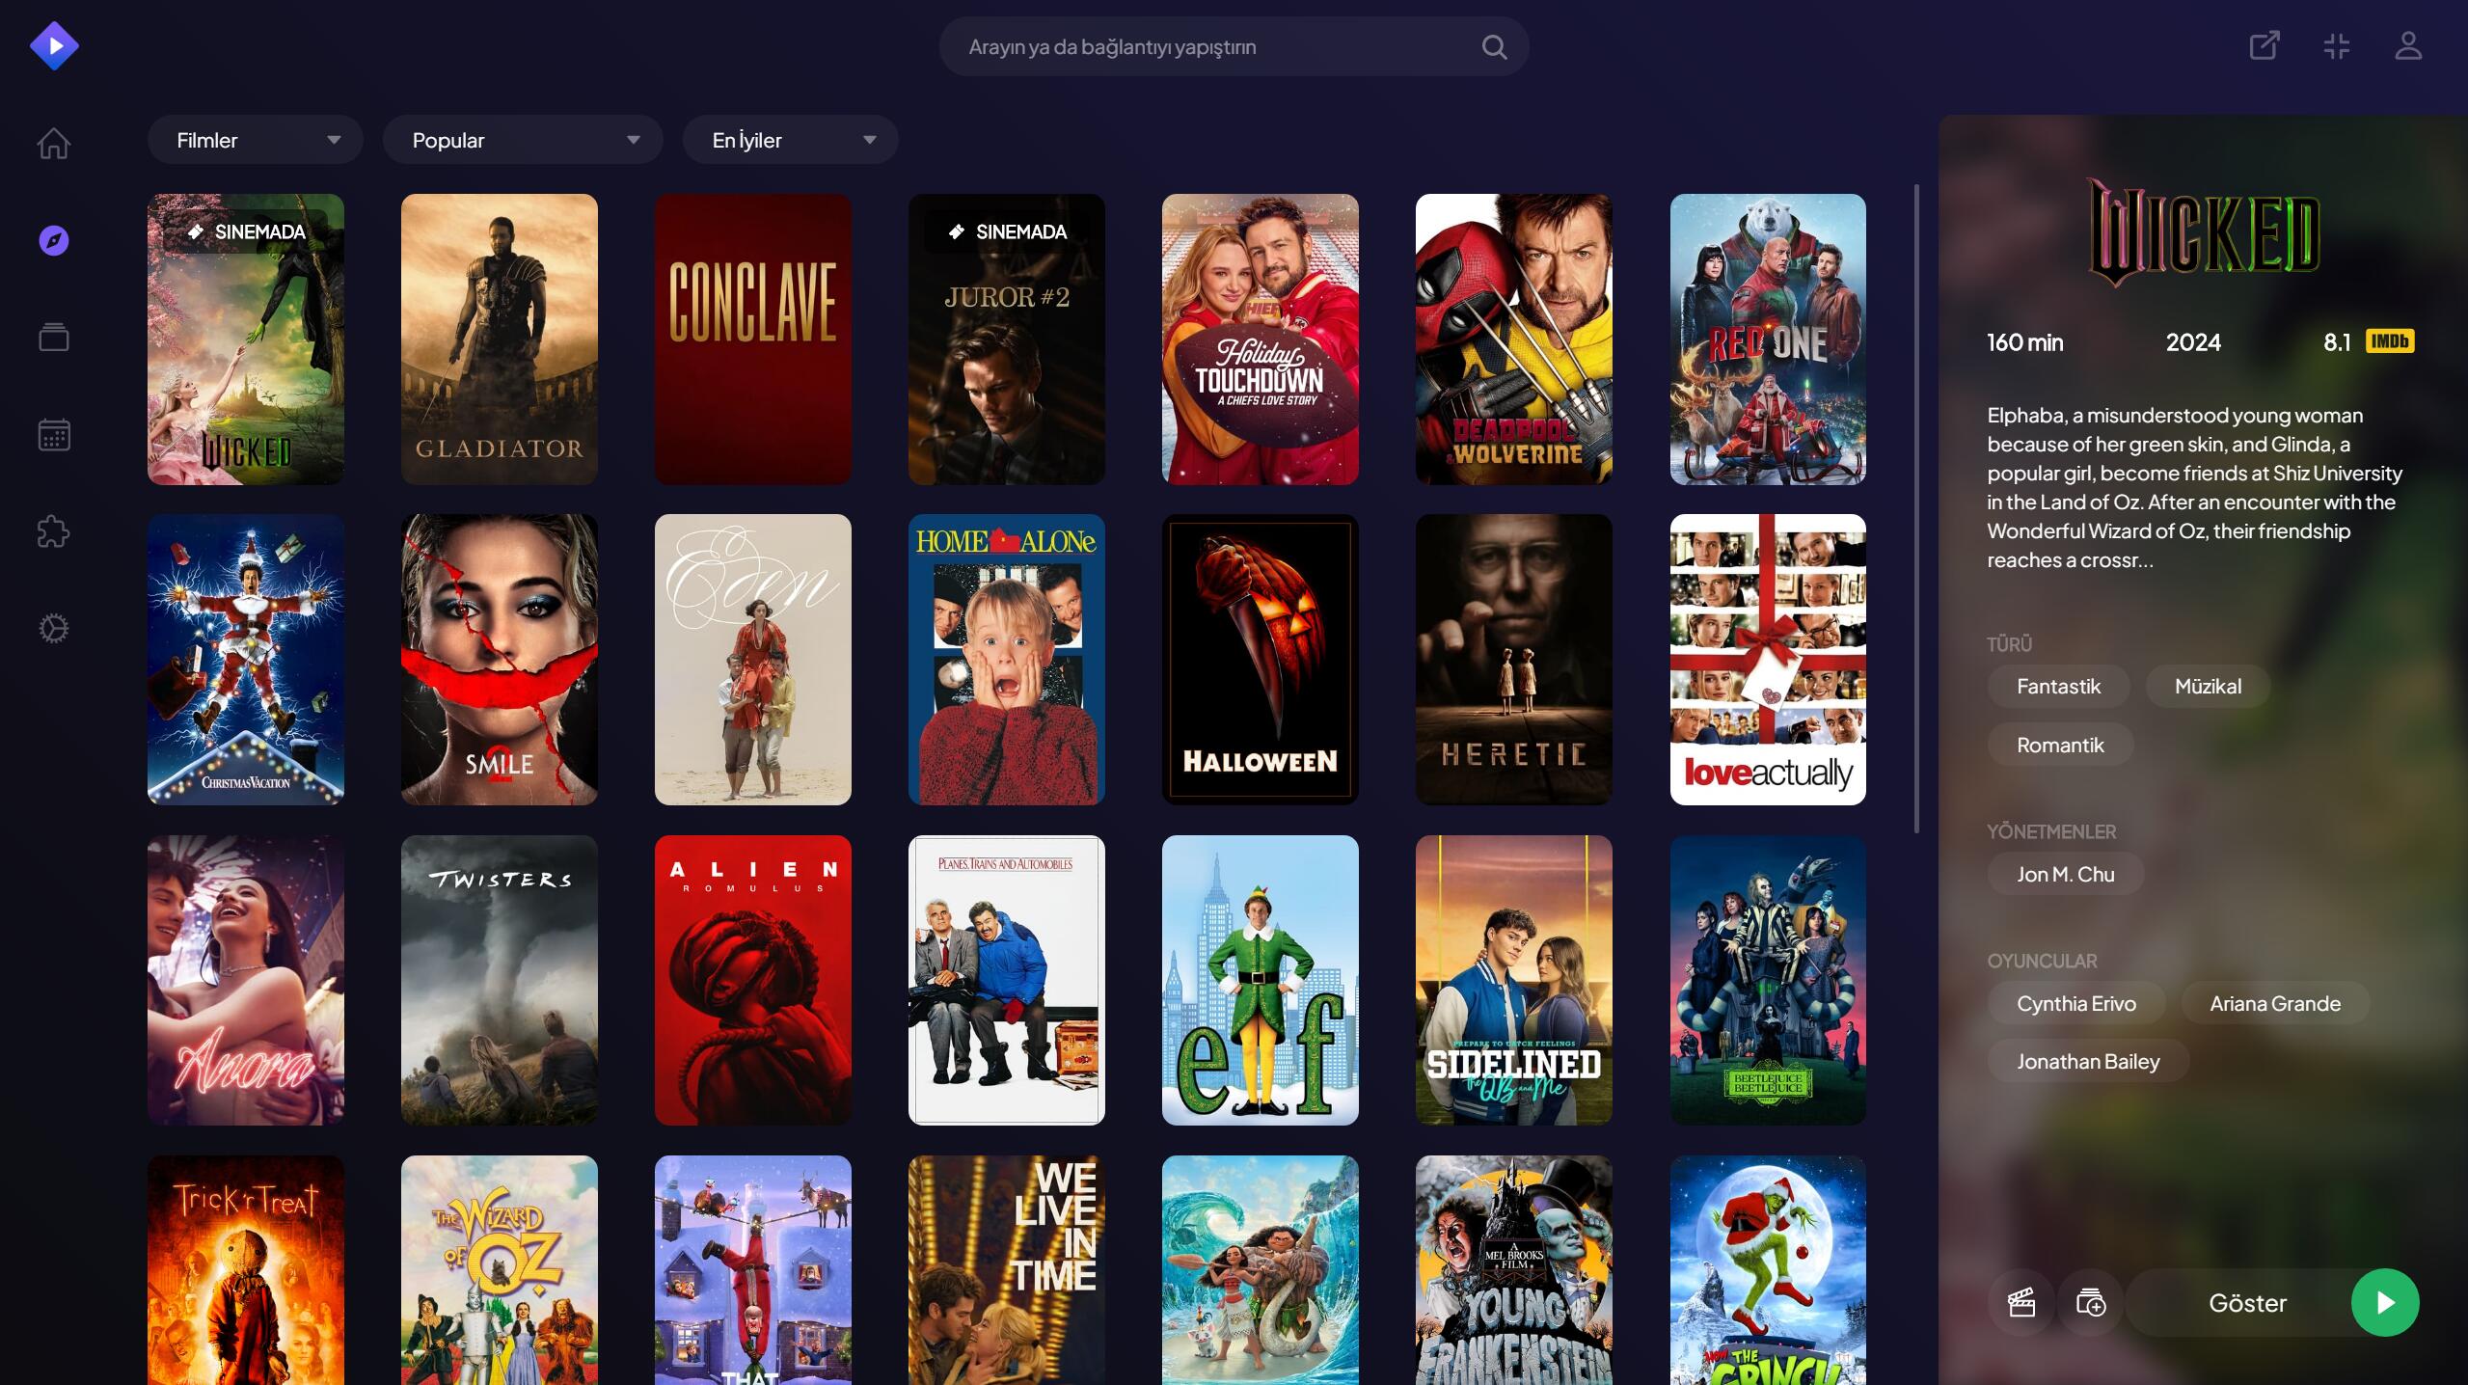The height and width of the screenshot is (1385, 2468).
Task: Click the Jon M. Chu director link
Action: pos(2065,874)
